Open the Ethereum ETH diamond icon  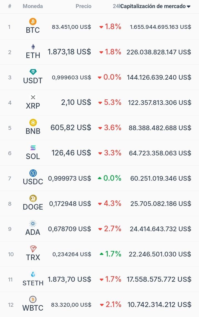tap(33, 47)
